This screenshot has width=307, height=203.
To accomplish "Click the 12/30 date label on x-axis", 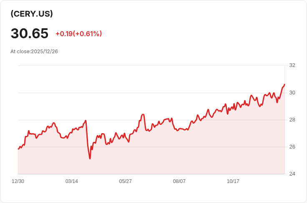I will point(18,181).
